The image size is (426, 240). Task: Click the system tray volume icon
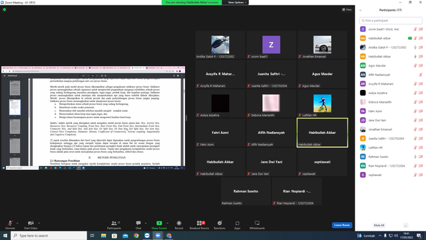tap(396, 235)
